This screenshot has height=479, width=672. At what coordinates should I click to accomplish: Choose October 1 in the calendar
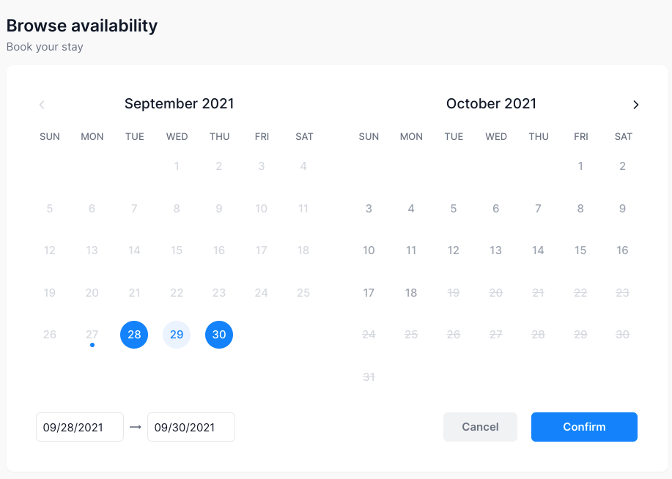580,166
